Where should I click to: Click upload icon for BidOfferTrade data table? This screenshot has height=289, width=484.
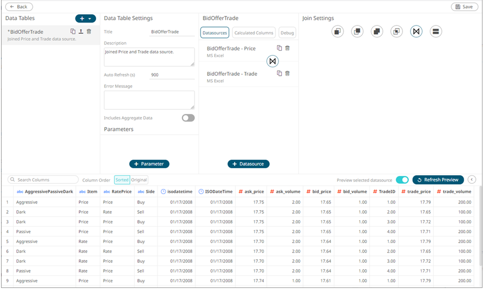(80, 31)
